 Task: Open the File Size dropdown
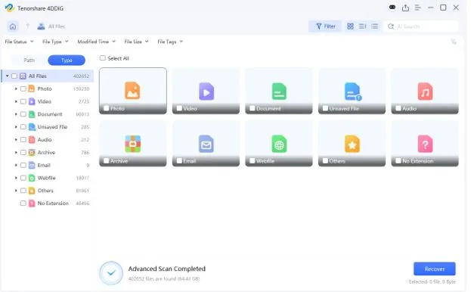[136, 42]
